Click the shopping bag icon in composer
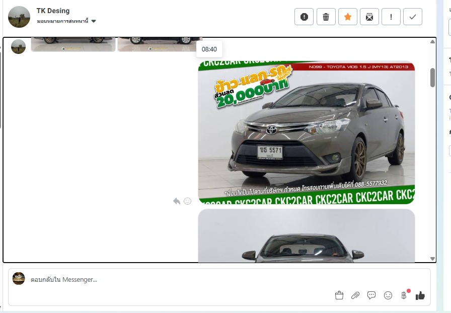Viewport: 451px width, 313px height. [x=339, y=295]
